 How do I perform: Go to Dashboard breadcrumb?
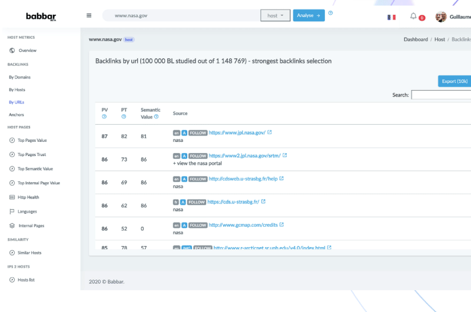pos(416,39)
